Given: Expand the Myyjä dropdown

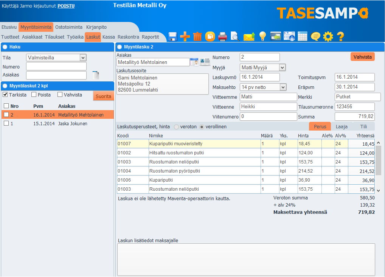Looking at the screenshot, I should pos(263,67).
